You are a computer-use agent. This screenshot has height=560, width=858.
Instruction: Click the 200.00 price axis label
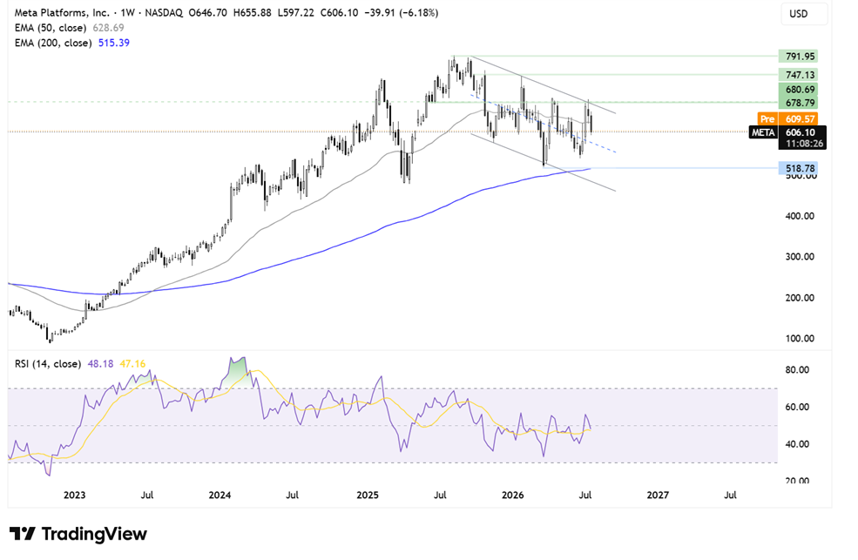[800, 298]
